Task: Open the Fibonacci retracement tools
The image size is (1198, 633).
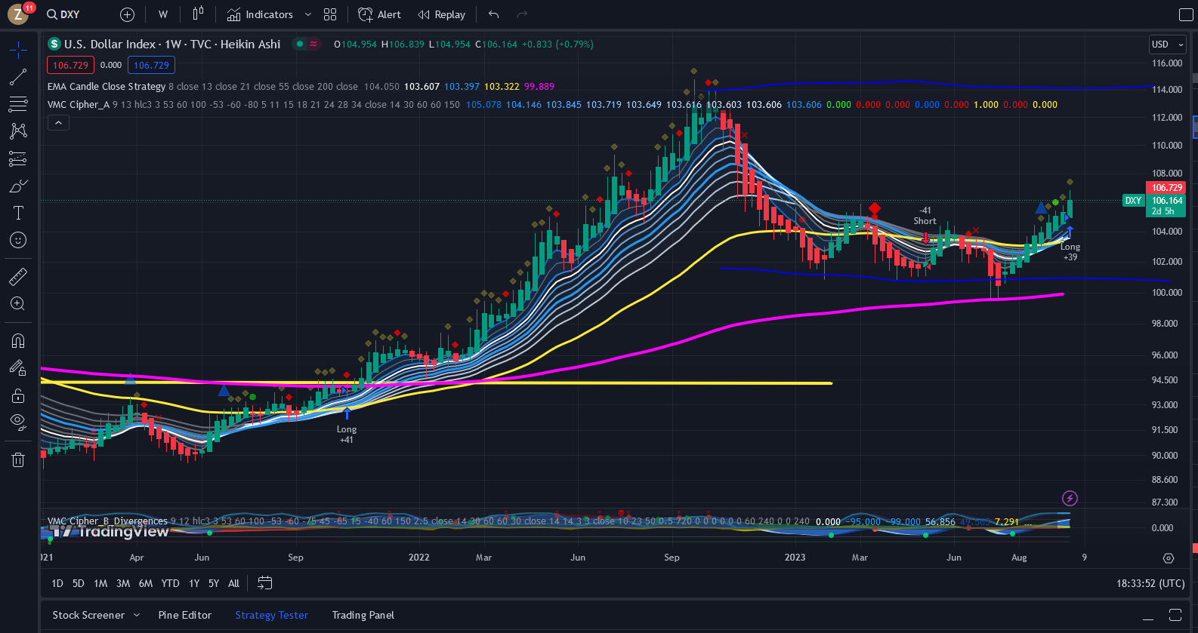Action: click(x=18, y=104)
